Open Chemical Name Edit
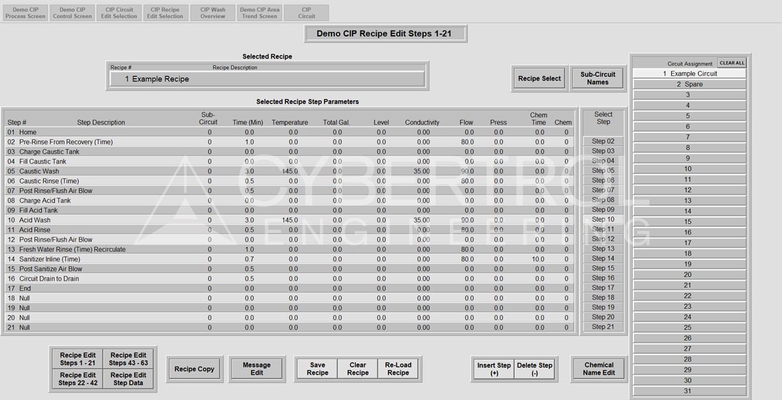The image size is (782, 400). point(599,369)
